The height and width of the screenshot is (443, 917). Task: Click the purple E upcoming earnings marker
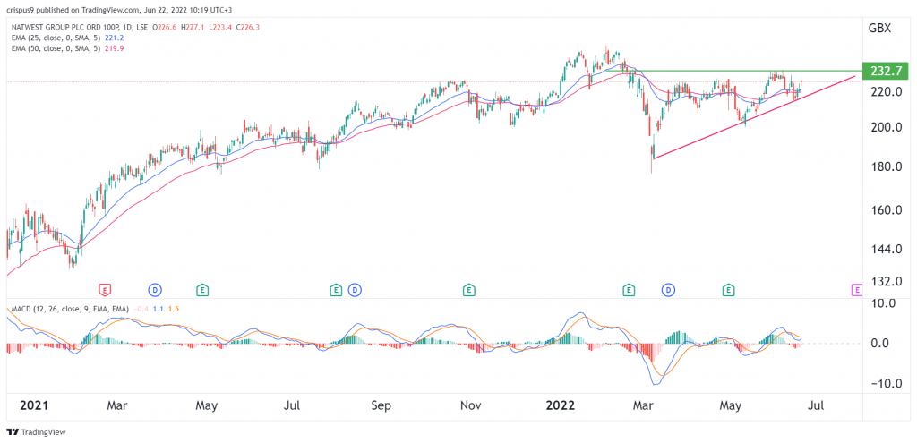click(x=857, y=289)
